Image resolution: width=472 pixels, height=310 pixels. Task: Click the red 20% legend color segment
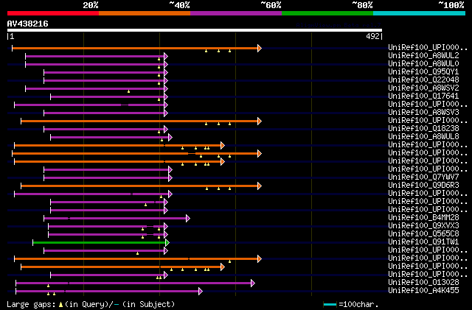(x=53, y=13)
